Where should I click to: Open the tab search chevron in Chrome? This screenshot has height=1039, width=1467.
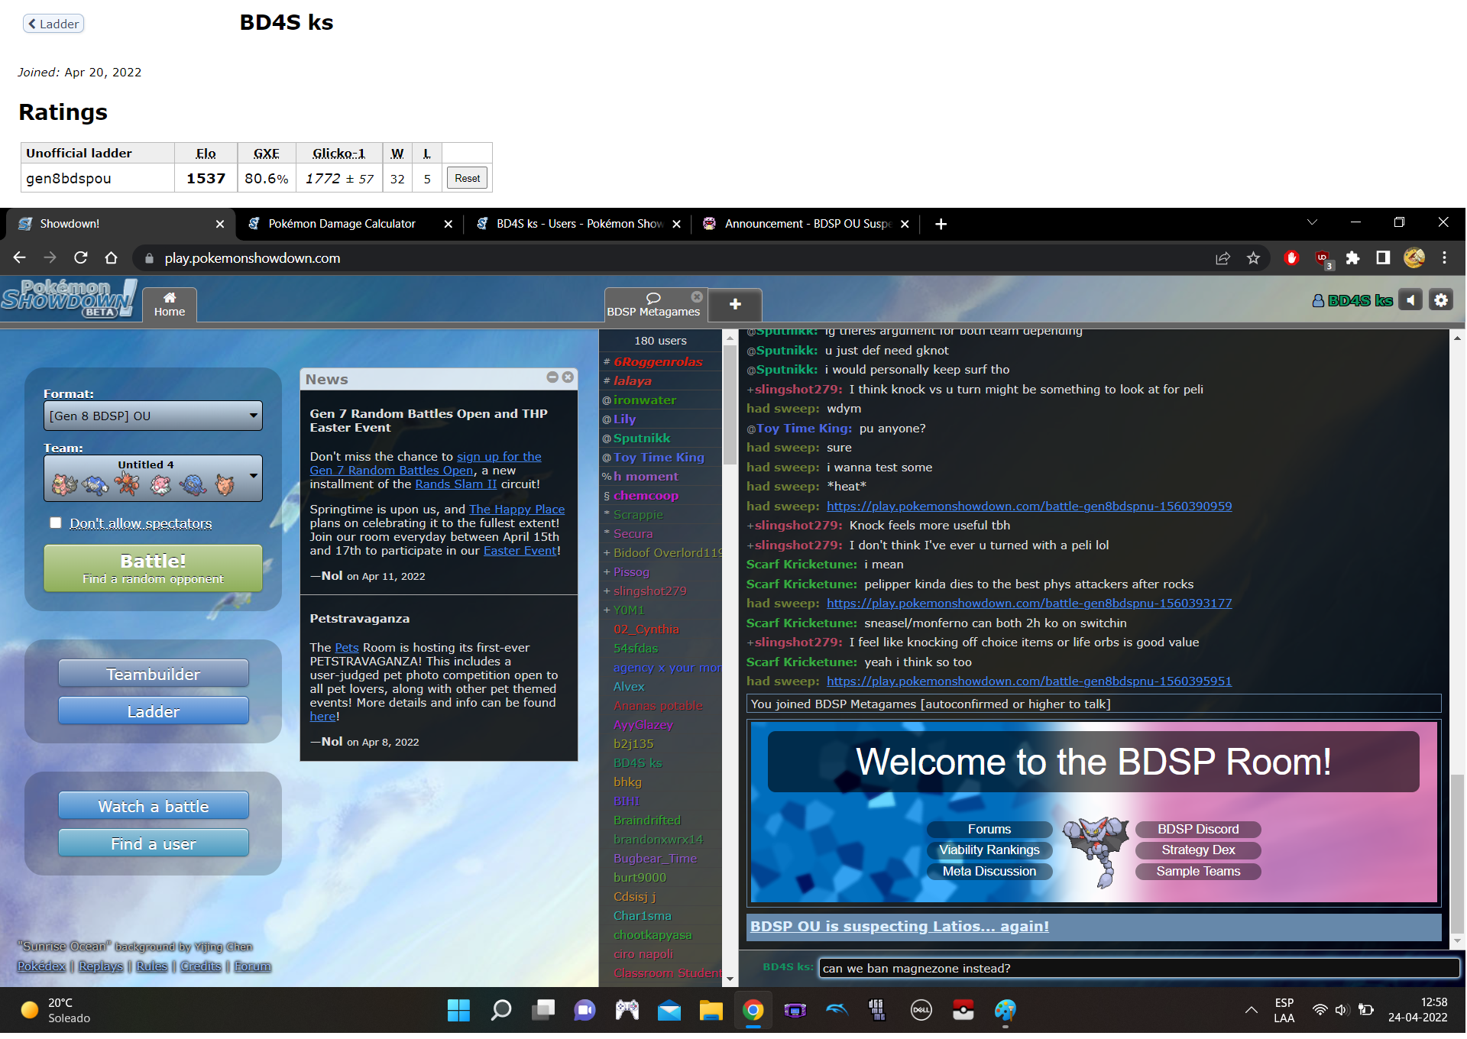coord(1312,222)
